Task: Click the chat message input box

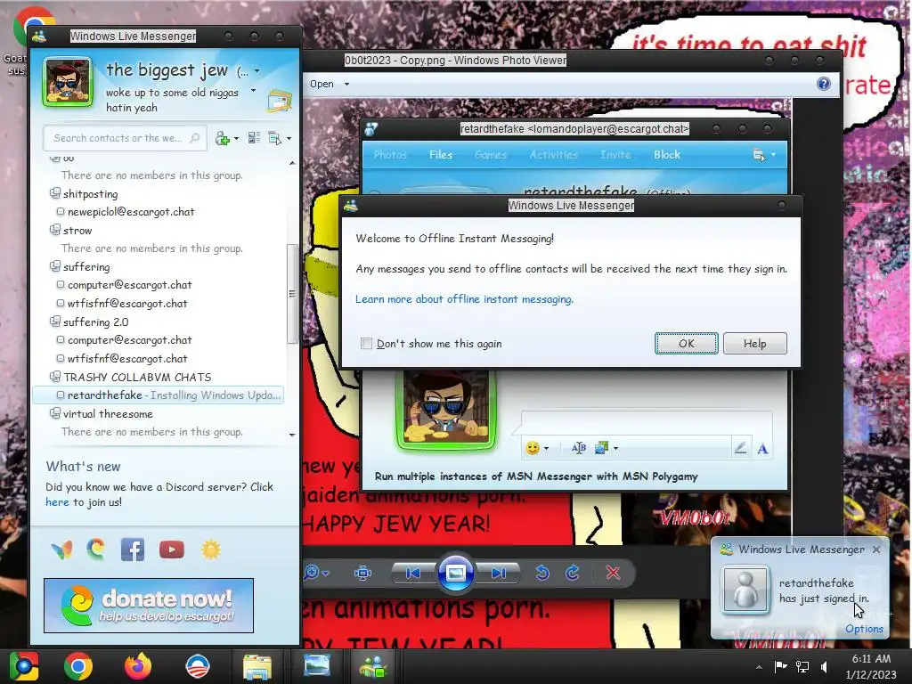Action: 647,423
